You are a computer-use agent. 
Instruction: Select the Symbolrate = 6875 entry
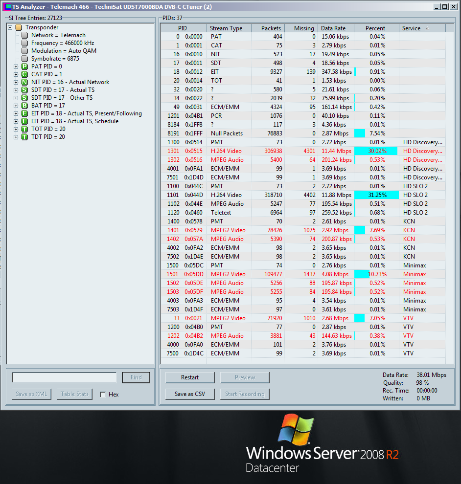pos(55,59)
